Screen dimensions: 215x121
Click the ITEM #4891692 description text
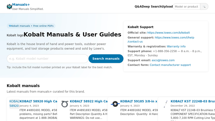click(139, 112)
